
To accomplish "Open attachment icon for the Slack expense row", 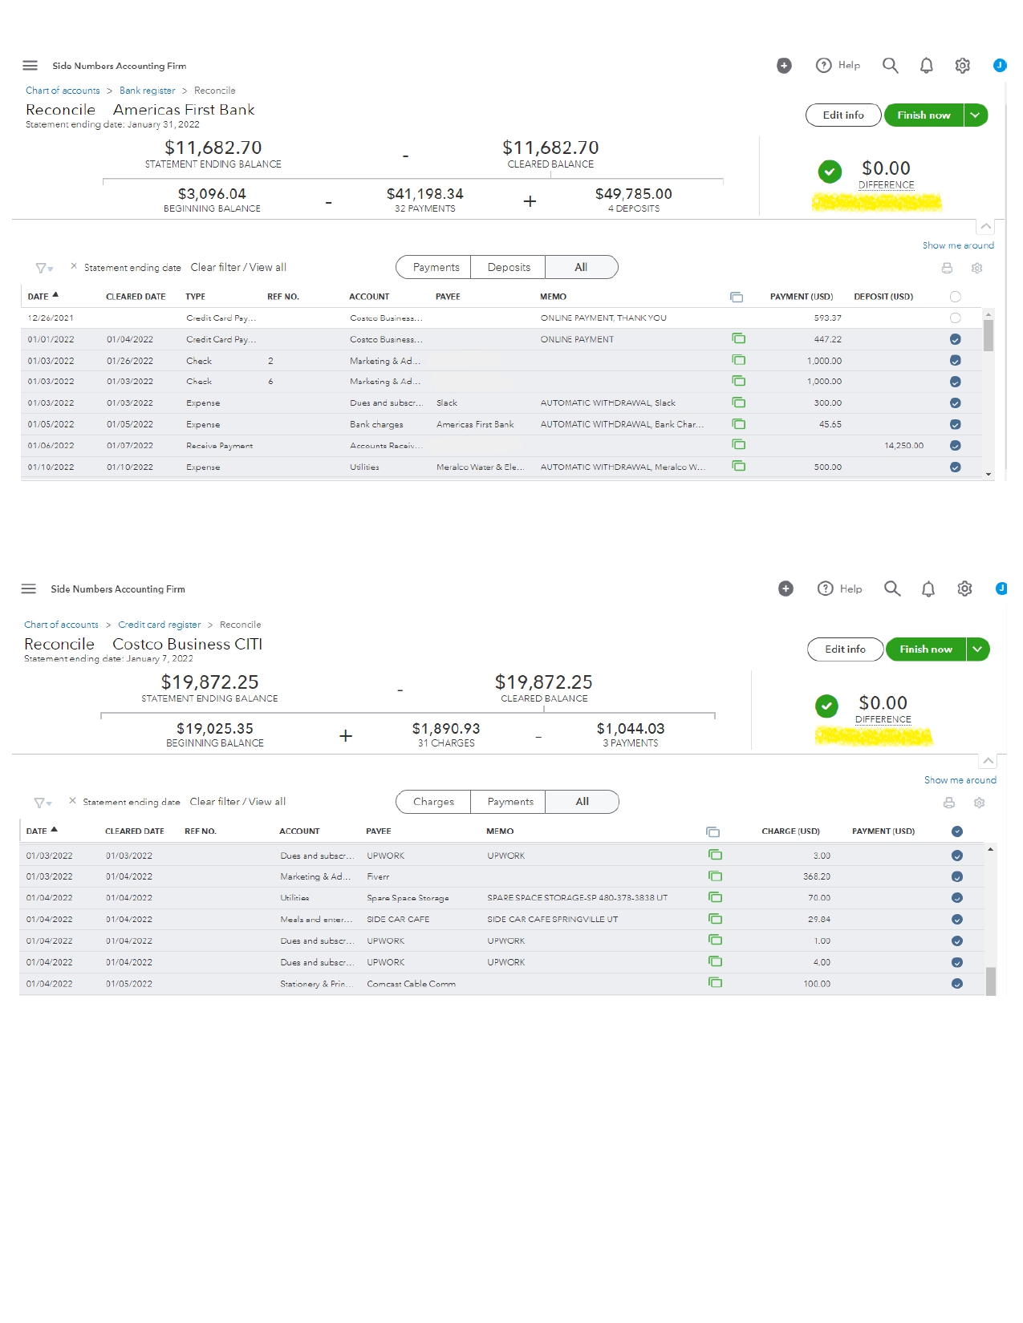I will click(x=738, y=403).
